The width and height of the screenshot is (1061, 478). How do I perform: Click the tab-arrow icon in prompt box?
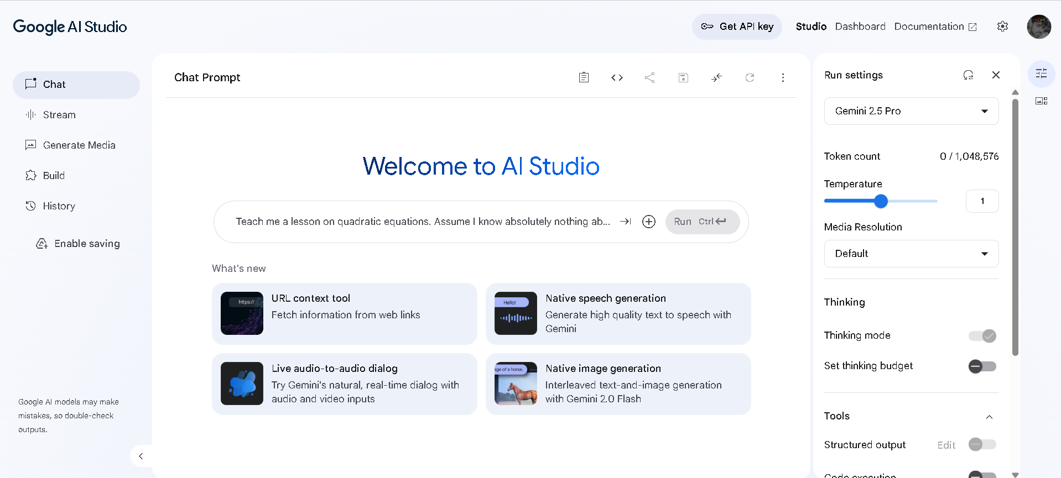click(x=626, y=221)
